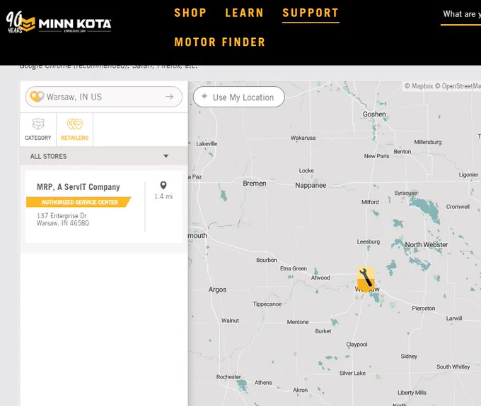Viewport: 481px width, 406px height.
Task: Click the North Webster map label
Action: [426, 244]
